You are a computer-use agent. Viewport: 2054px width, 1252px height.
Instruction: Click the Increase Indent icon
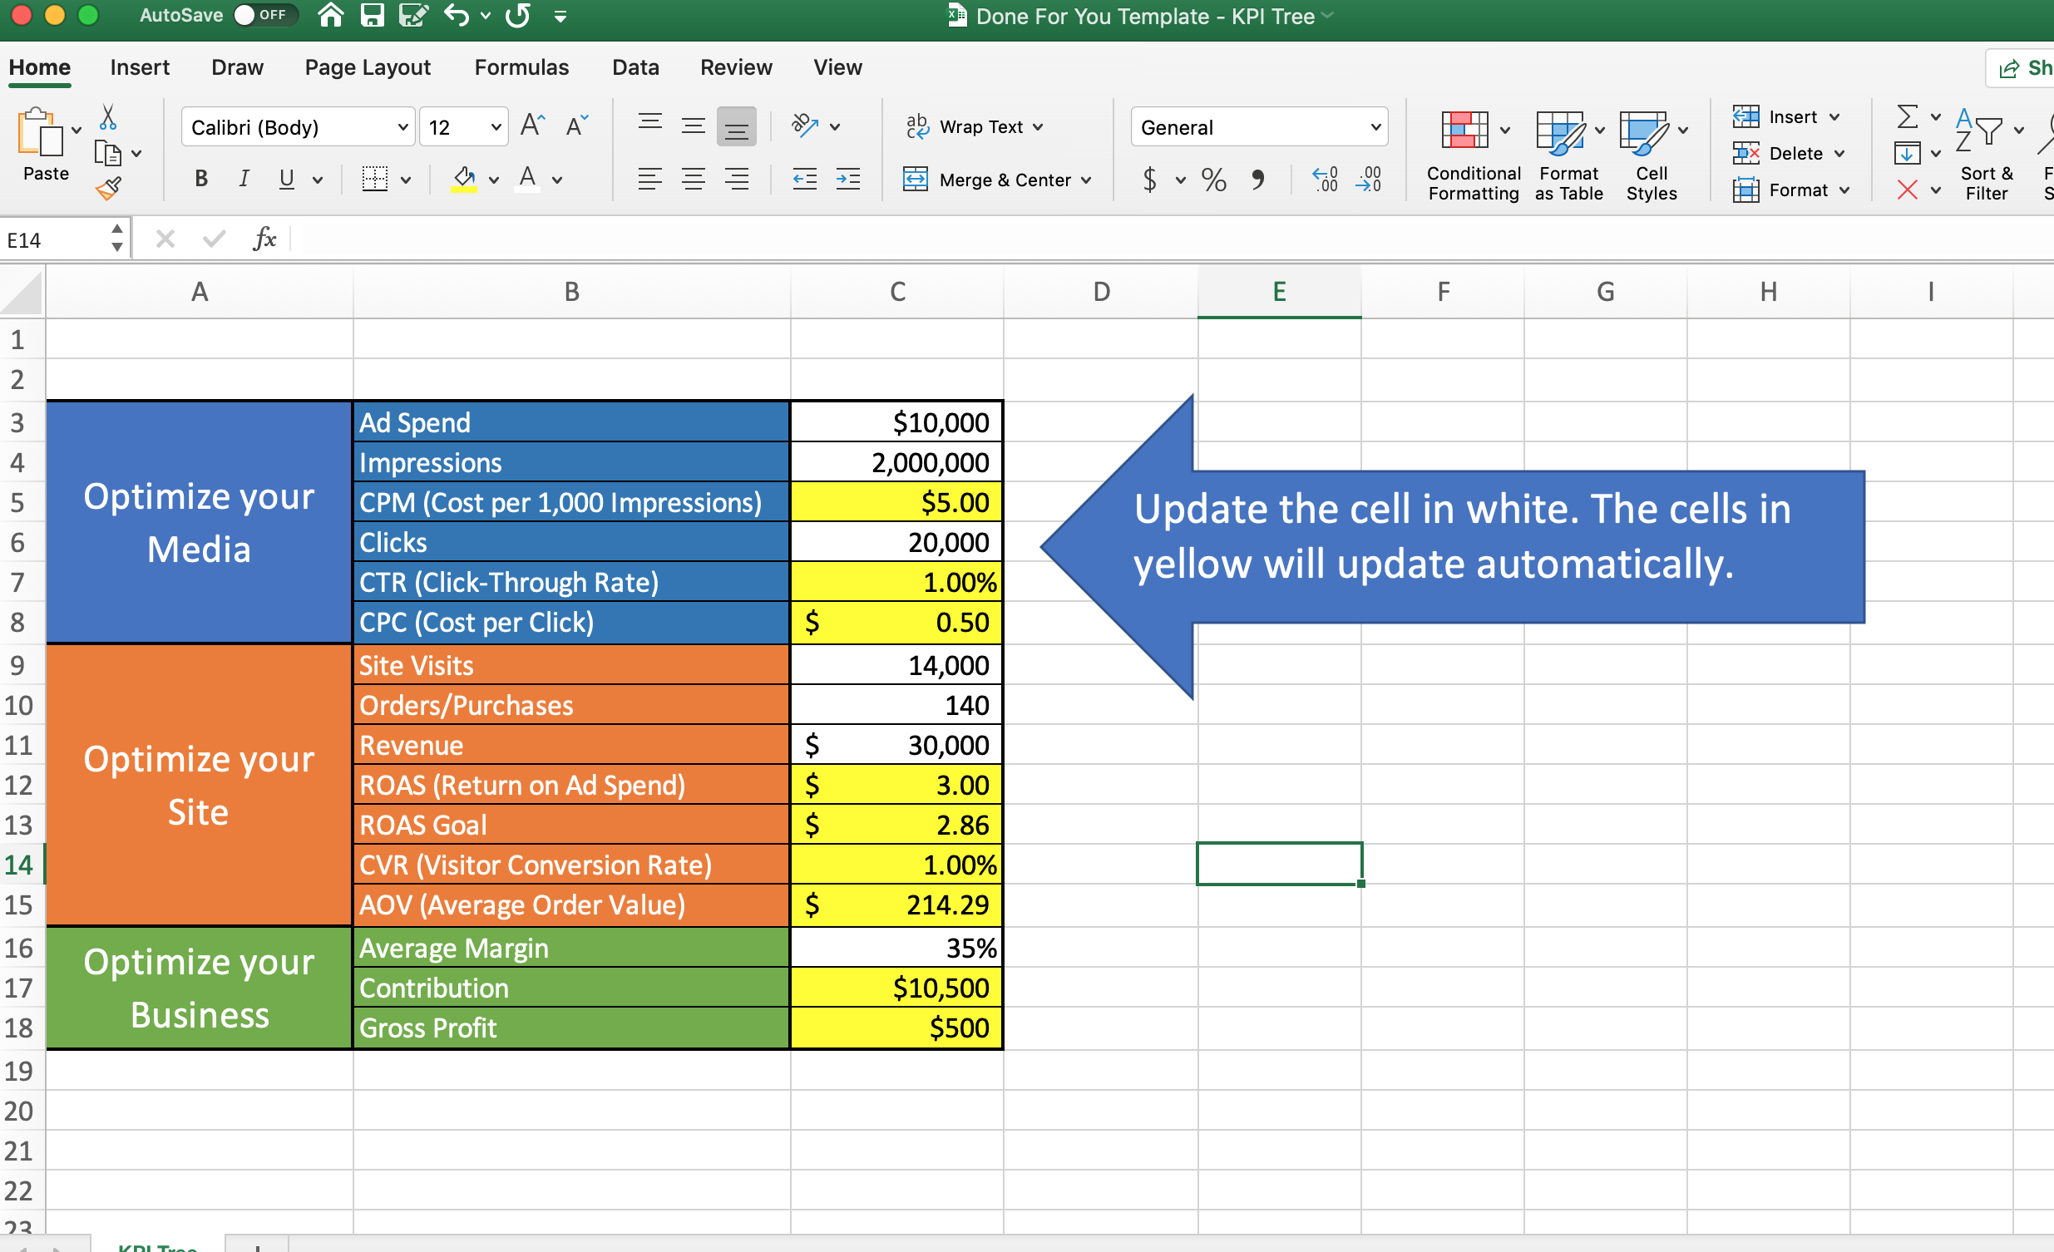[847, 180]
